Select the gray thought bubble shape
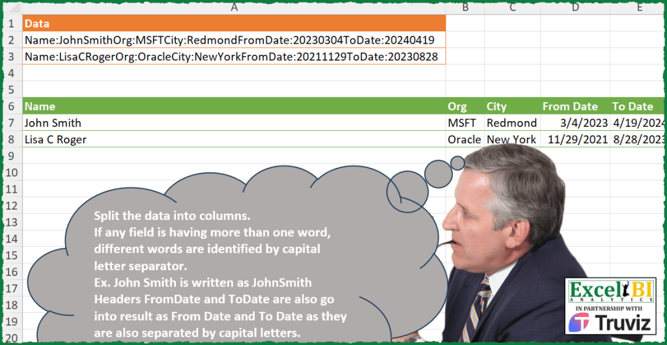The width and height of the screenshot is (667, 345). tap(248, 260)
